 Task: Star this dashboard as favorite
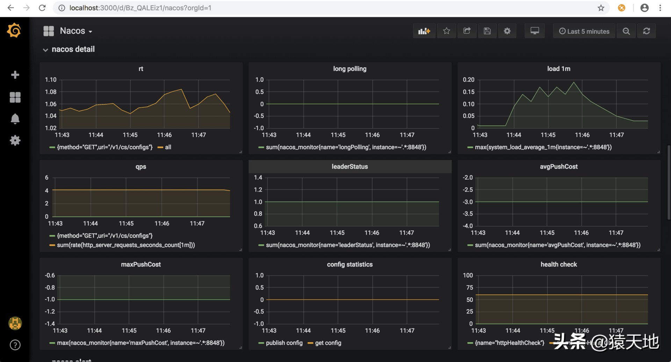click(x=446, y=31)
